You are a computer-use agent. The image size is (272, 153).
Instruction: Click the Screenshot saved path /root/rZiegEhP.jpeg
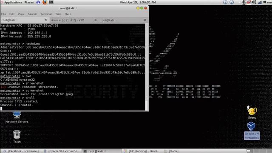tap(56, 94)
